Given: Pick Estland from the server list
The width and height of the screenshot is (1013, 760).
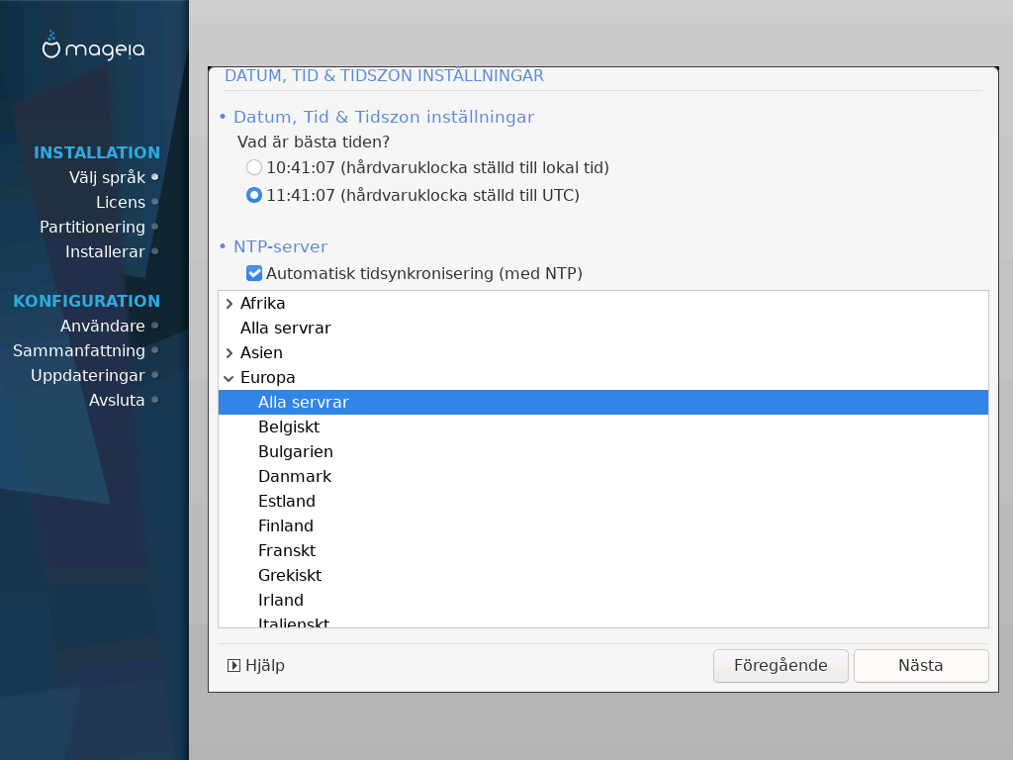Looking at the screenshot, I should (x=286, y=502).
